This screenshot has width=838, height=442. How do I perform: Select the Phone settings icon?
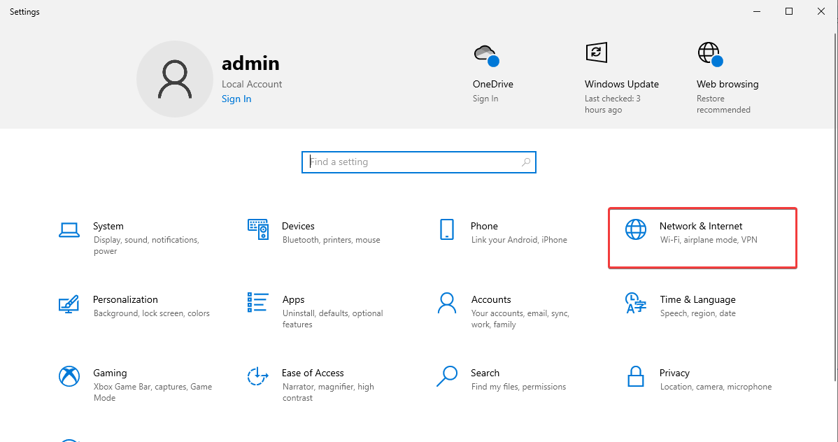point(446,229)
